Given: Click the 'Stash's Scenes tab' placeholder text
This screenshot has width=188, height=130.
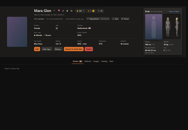Looking at the screenshot, I should coord(12,68).
